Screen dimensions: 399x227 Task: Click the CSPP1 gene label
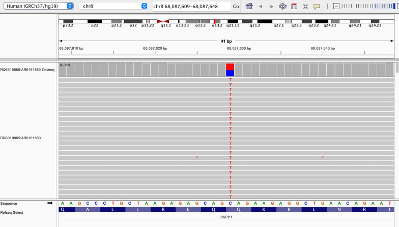(x=226, y=217)
